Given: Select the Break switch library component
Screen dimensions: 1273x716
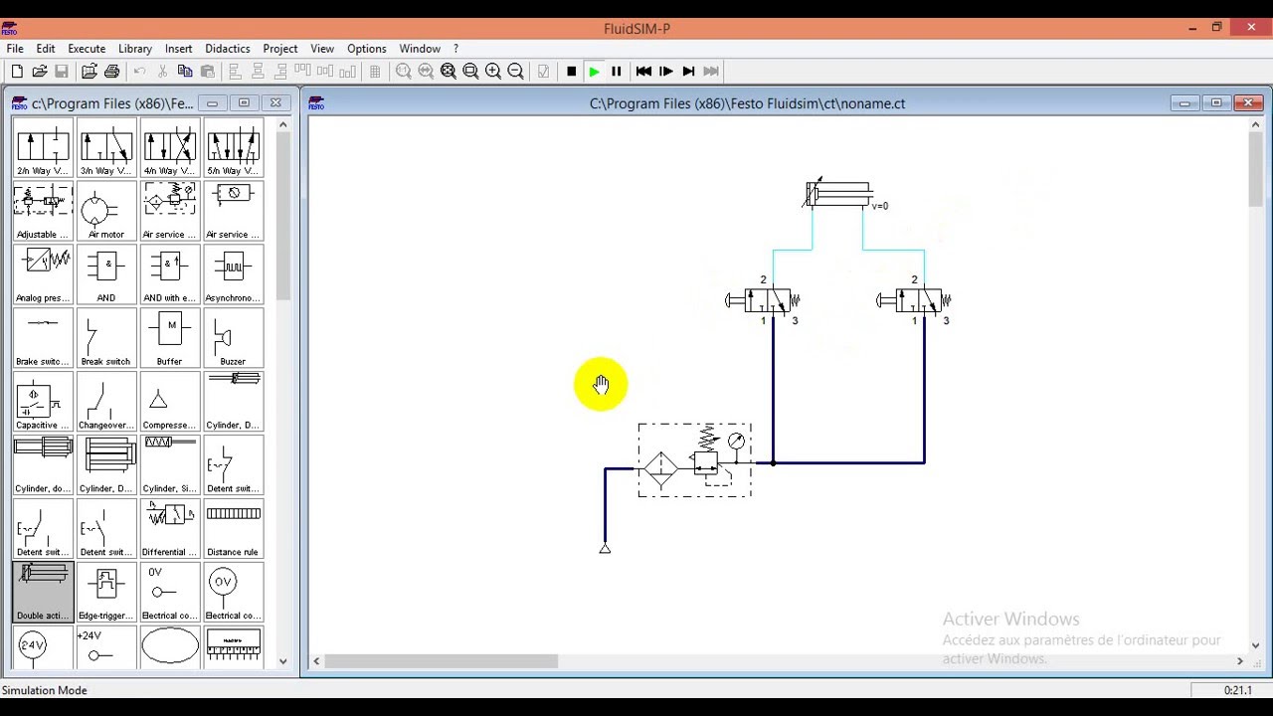Looking at the screenshot, I should 106,338.
